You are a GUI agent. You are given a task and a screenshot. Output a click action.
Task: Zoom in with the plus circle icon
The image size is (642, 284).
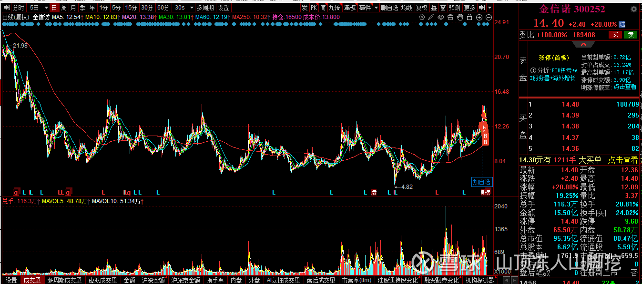[x=479, y=17]
